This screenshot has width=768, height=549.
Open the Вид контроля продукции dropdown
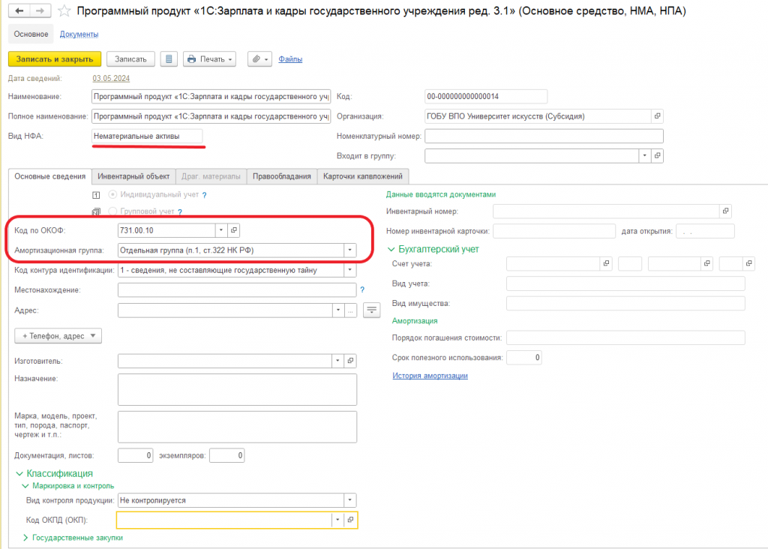point(349,500)
